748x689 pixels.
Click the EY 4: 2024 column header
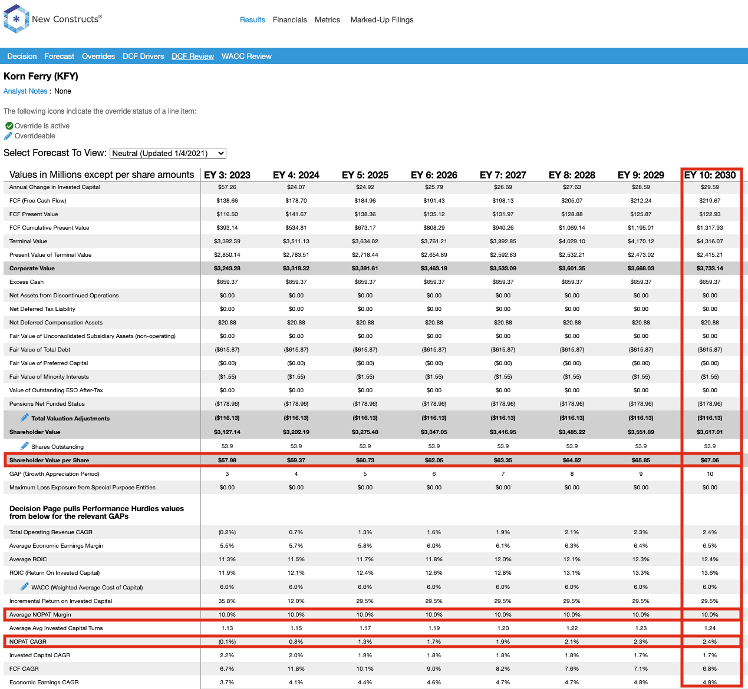tap(296, 175)
